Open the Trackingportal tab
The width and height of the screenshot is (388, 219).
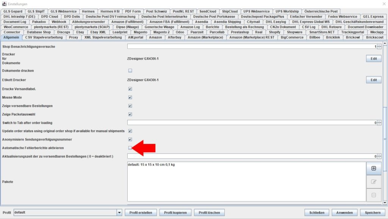tap(353, 32)
